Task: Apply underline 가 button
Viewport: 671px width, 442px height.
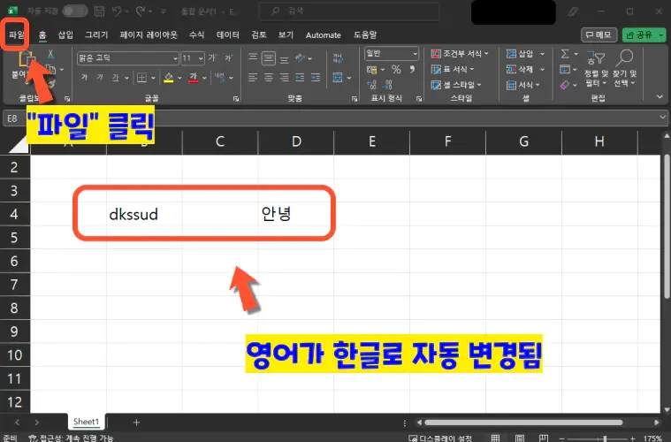Action: click(x=115, y=78)
